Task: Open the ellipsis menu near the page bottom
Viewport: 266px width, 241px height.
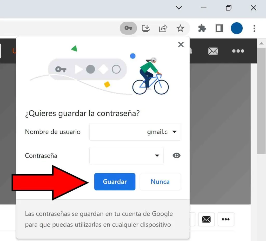Action: pos(226,219)
